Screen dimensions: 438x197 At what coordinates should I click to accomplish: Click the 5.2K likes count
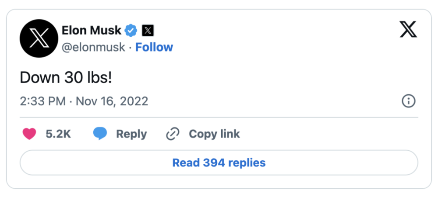click(58, 134)
